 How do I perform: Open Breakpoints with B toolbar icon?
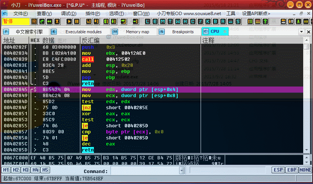215,22
